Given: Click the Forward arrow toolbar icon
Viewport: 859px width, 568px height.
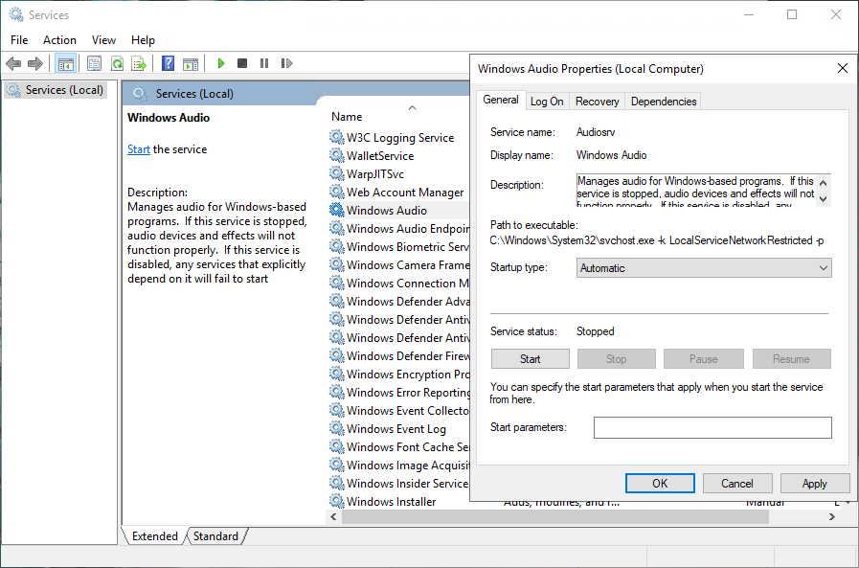Looking at the screenshot, I should click(x=35, y=63).
